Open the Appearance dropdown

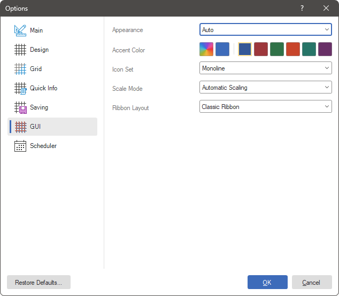point(265,30)
